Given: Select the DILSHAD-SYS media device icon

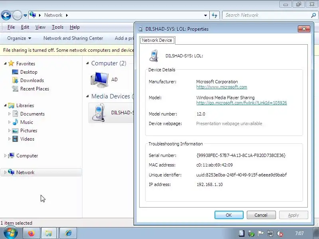Looking at the screenshot, I should (99, 113).
